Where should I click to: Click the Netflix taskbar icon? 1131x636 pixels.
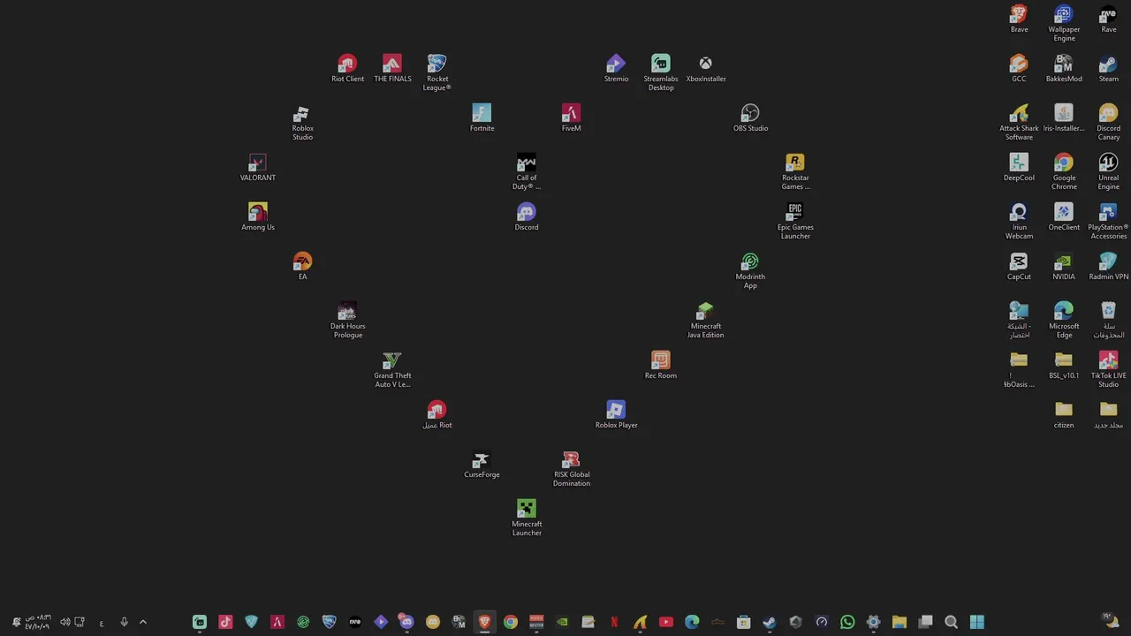point(614,622)
